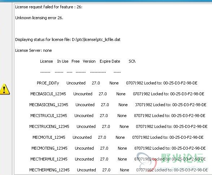This screenshot has width=212, height=175.
Task: Click the License column header
Action: click(x=46, y=61)
